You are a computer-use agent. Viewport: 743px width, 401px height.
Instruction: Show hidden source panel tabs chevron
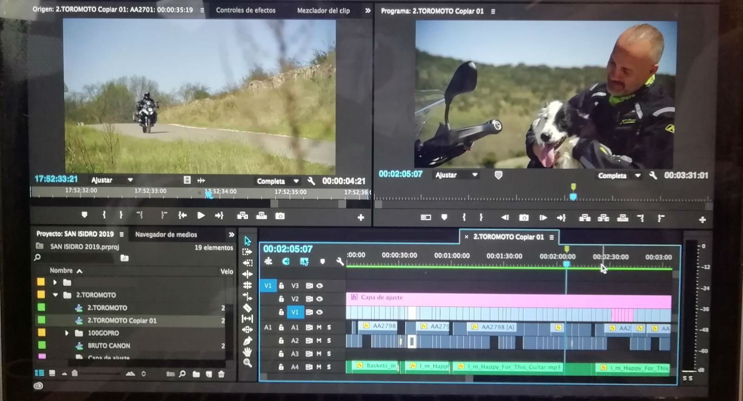(368, 10)
